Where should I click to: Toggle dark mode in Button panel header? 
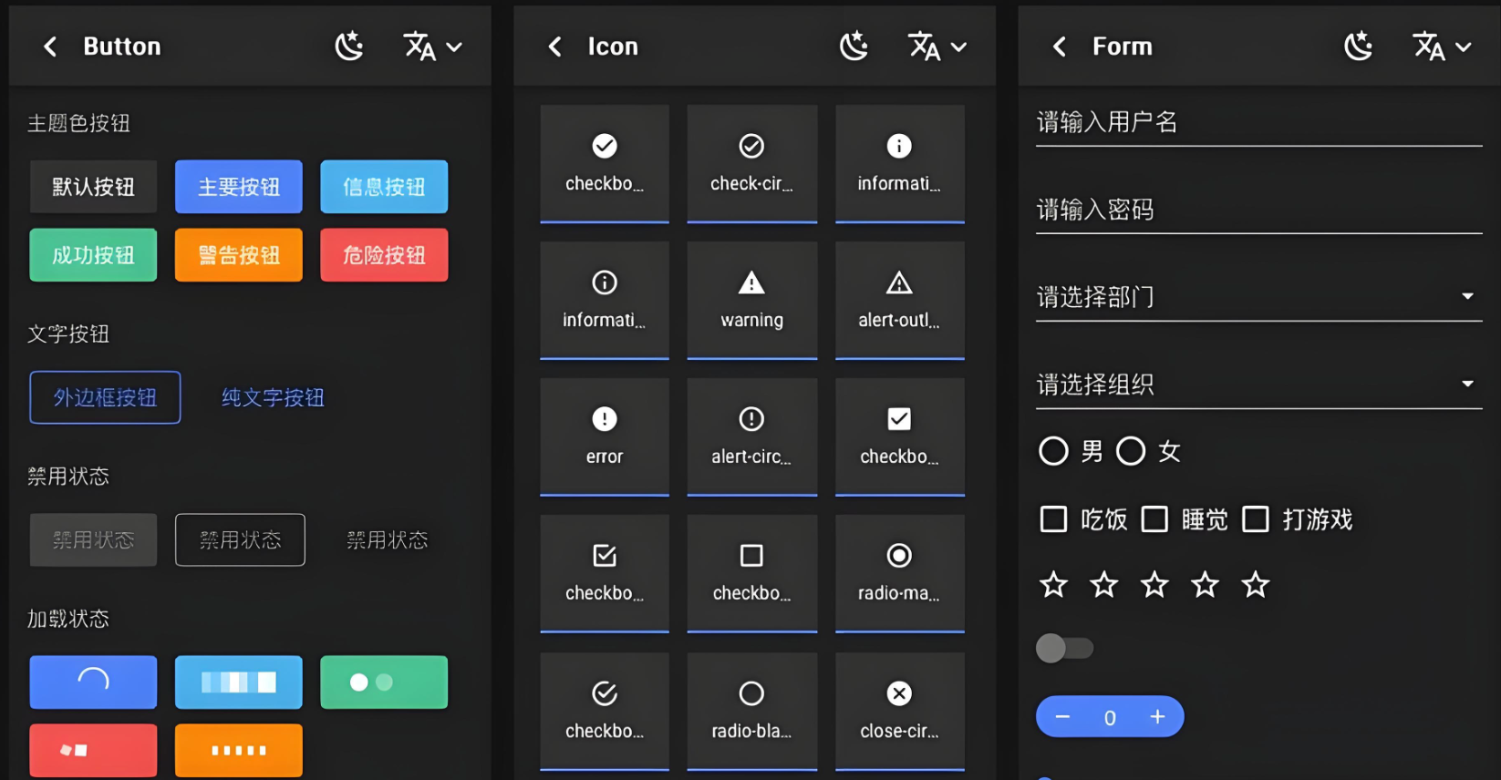pos(349,46)
